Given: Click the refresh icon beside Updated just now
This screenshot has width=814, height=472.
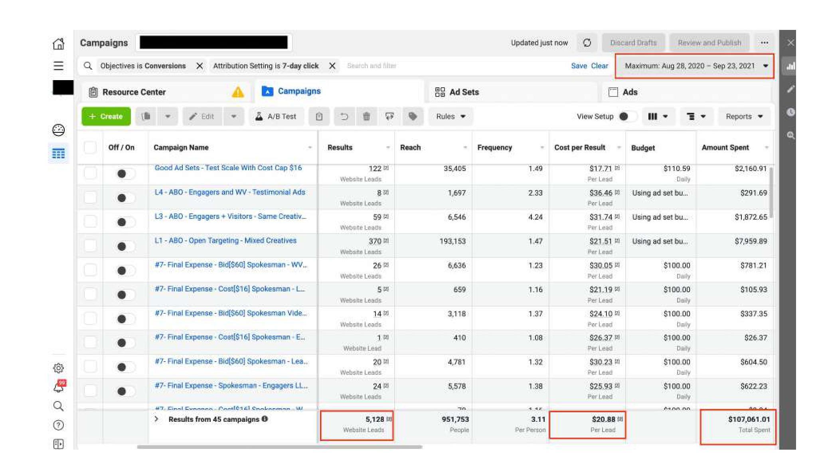Looking at the screenshot, I should pyautogui.click(x=587, y=43).
